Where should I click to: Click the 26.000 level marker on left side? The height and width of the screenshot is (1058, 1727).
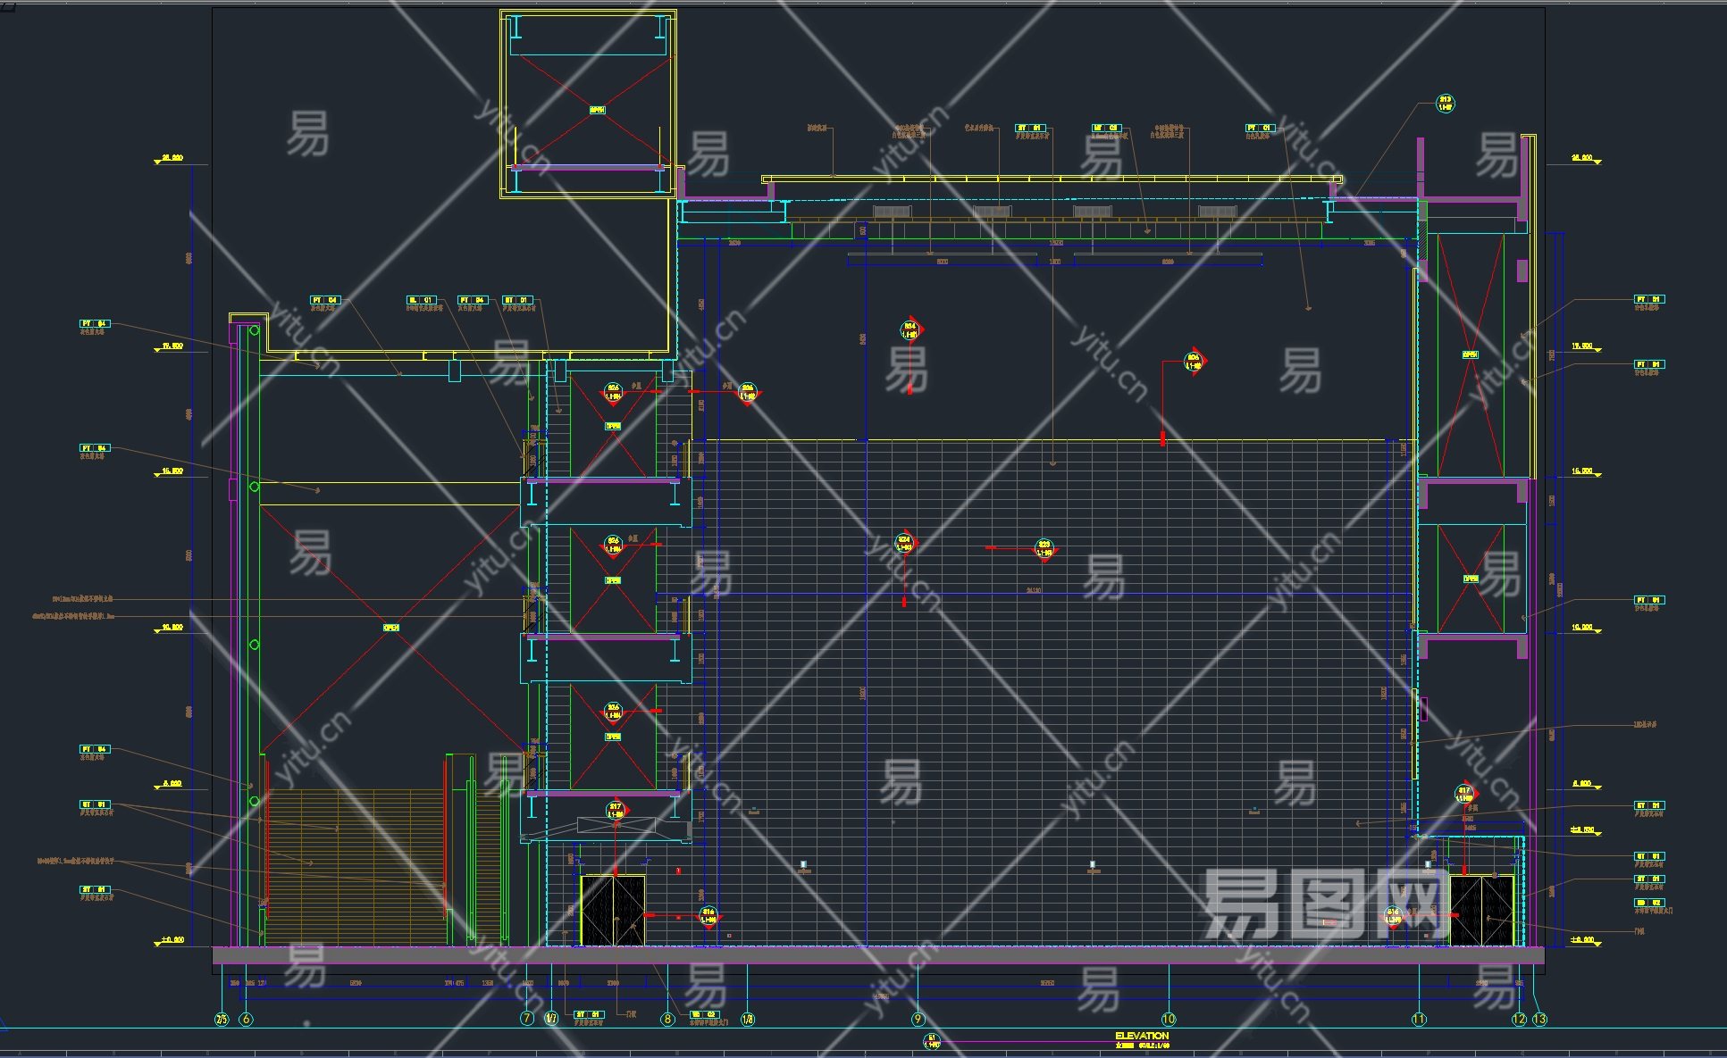[172, 158]
